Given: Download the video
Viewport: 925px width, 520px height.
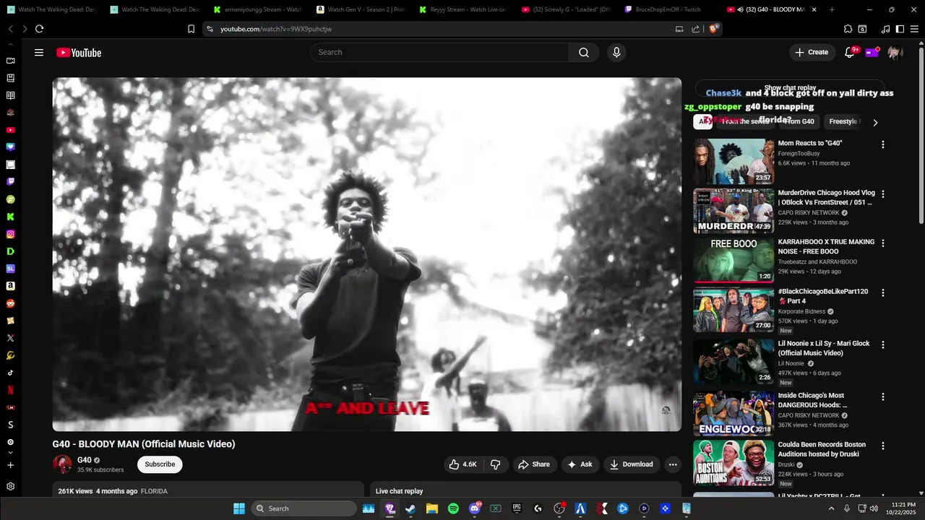Looking at the screenshot, I should [x=631, y=464].
